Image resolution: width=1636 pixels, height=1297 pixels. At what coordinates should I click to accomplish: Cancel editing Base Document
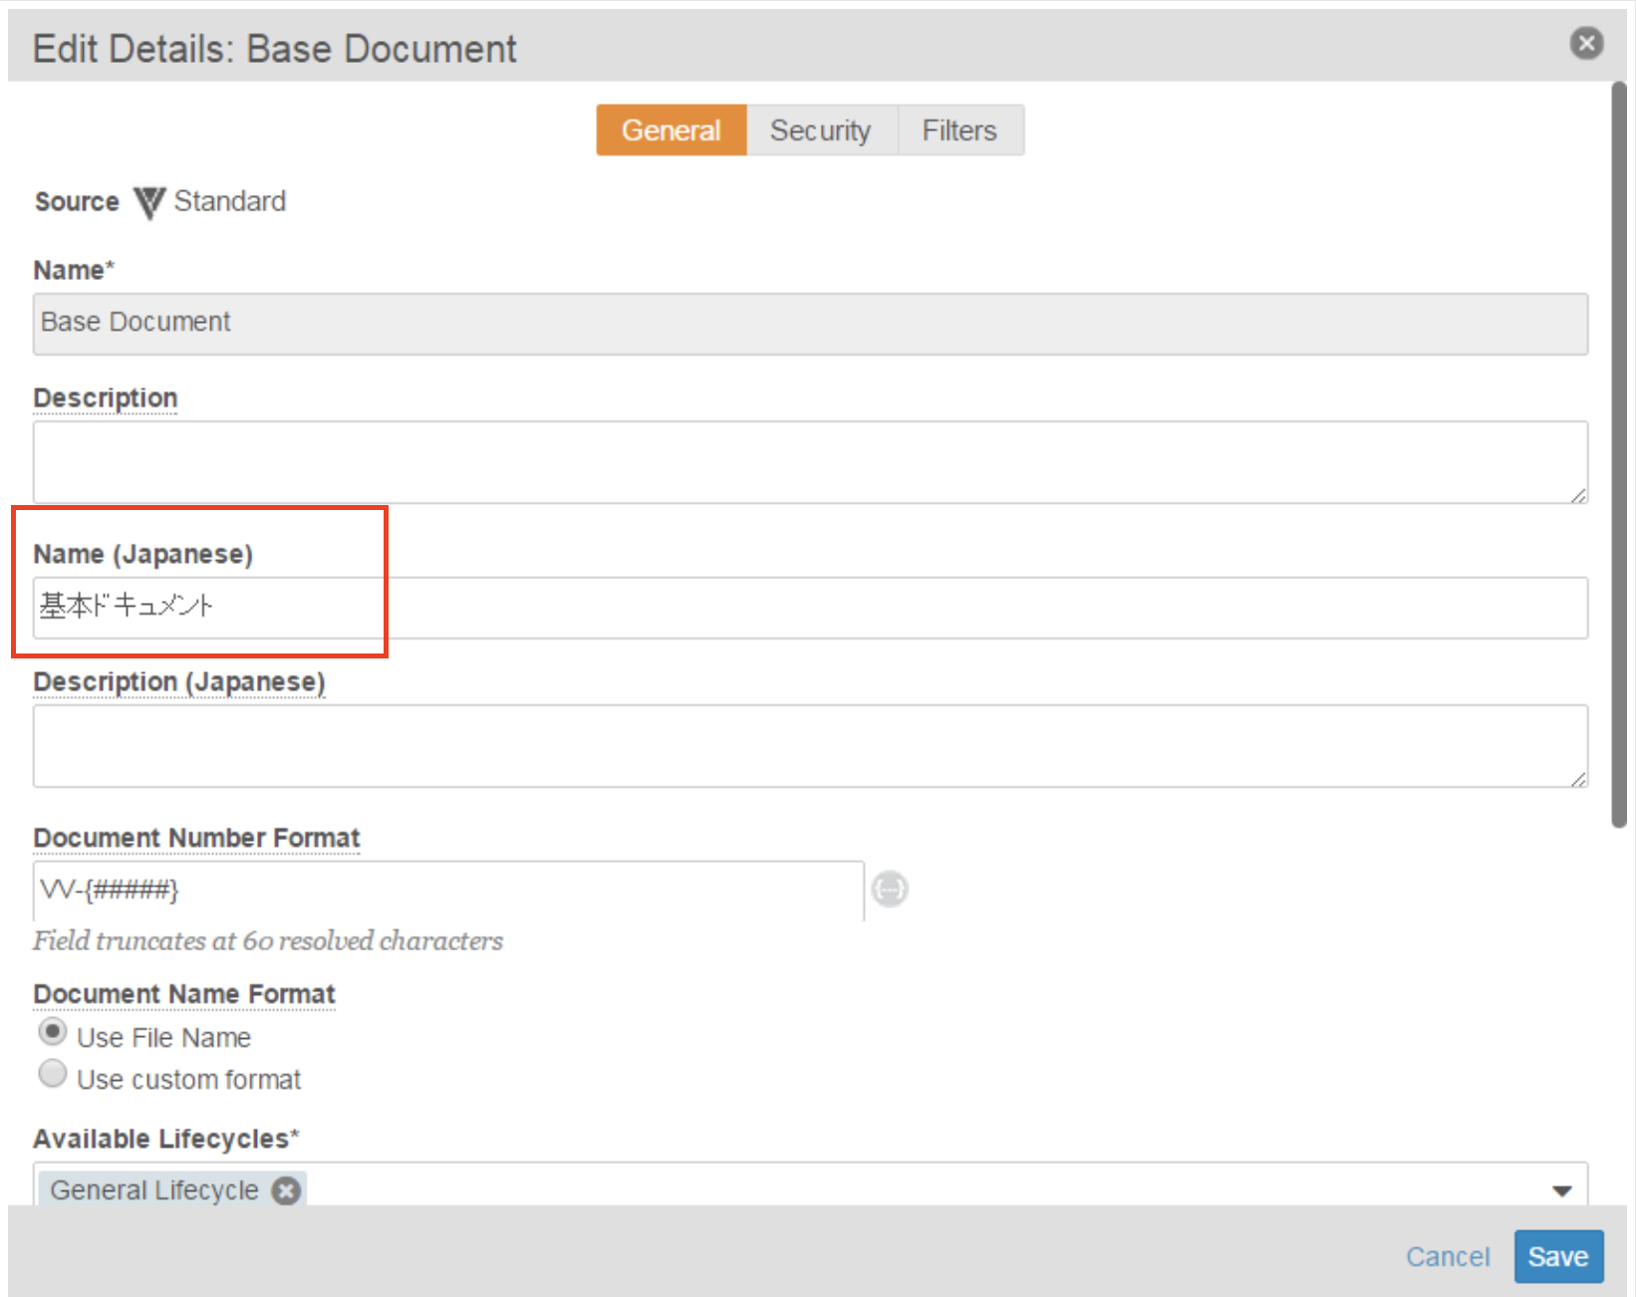(x=1447, y=1256)
